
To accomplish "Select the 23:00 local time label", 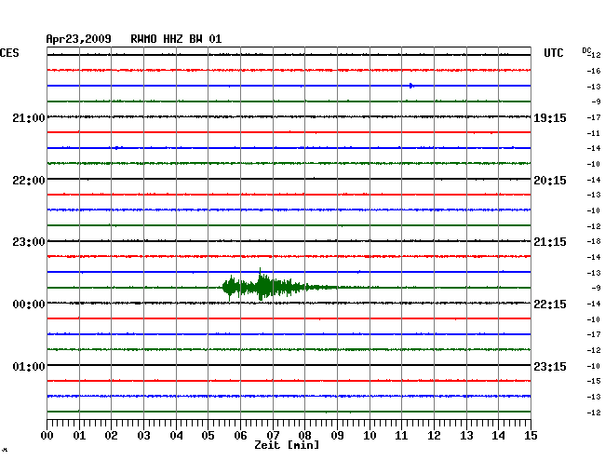I will tap(29, 242).
